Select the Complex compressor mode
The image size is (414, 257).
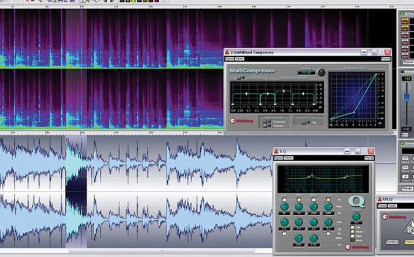(266, 121)
